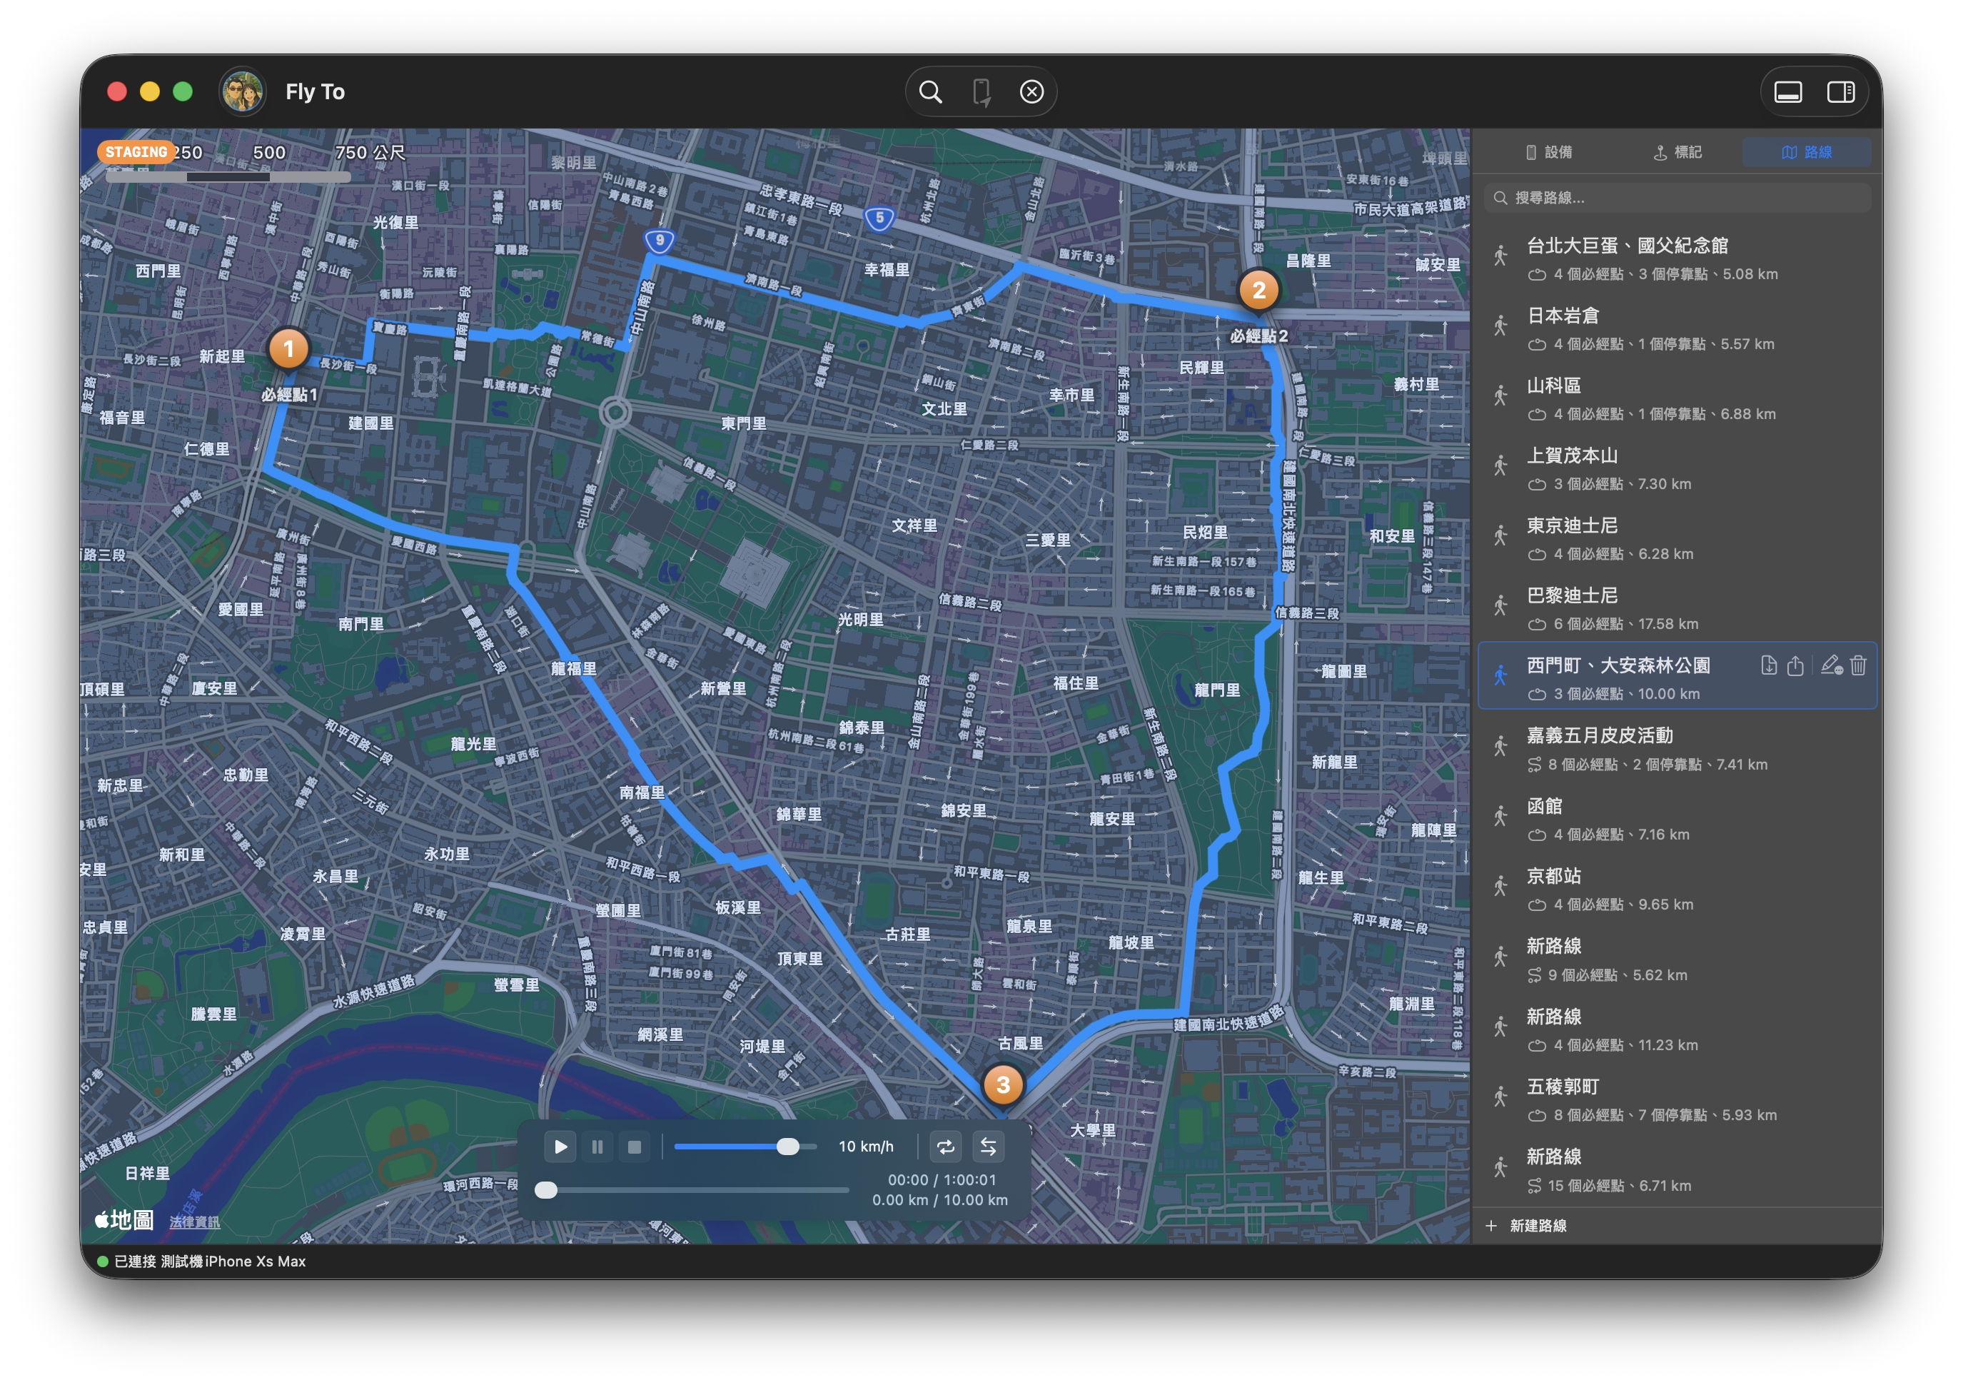Click waypoint marker 2 on the map
The width and height of the screenshot is (1963, 1385).
(1258, 291)
